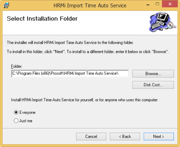Go to the previous step with < Back
Viewport: 180px width, 147px height.
(125, 136)
